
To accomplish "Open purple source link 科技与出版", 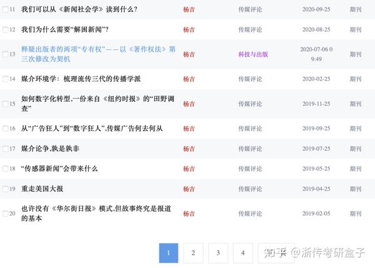I will click(x=253, y=54).
